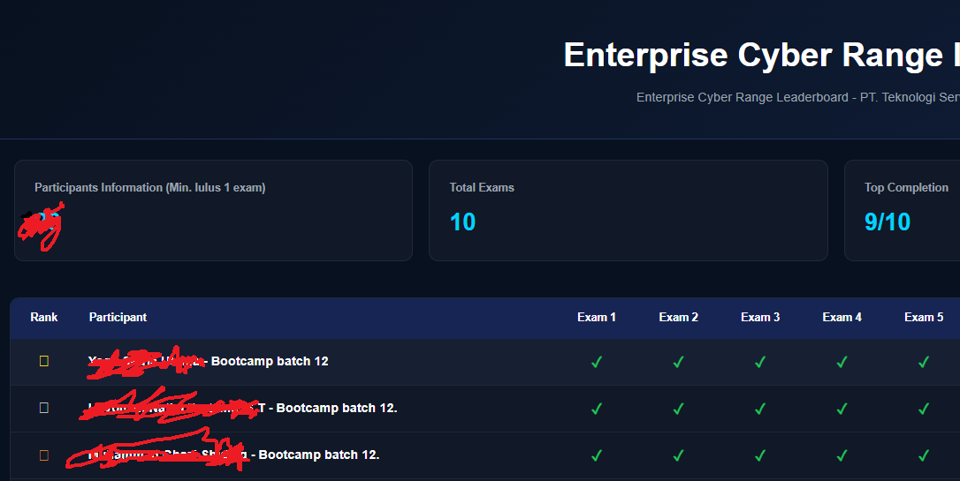Click Exam 4 checkmark in gold-rank row
960x481 pixels.
coord(842,362)
